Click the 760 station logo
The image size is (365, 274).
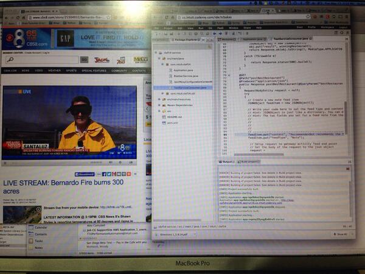point(121,60)
